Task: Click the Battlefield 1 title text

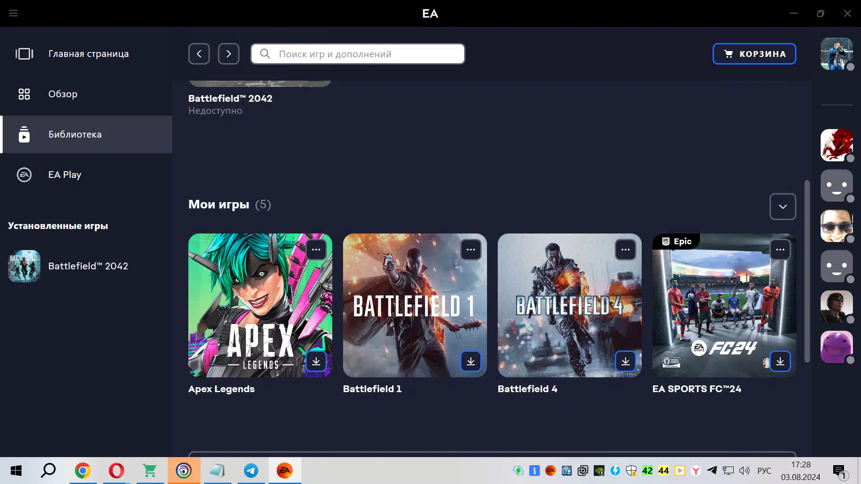Action: click(x=372, y=389)
